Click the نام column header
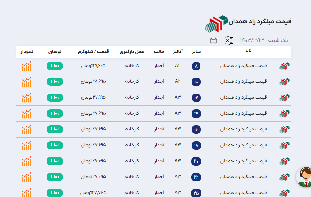 (x=248, y=51)
